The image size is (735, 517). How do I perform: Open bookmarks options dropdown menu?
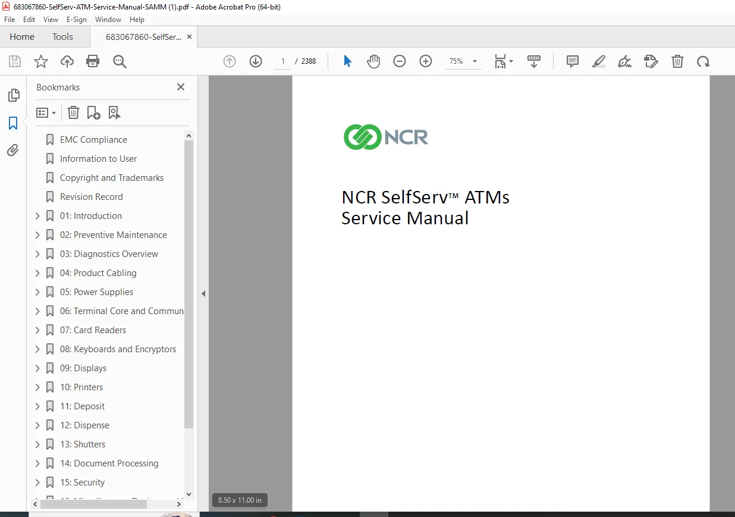click(x=46, y=112)
